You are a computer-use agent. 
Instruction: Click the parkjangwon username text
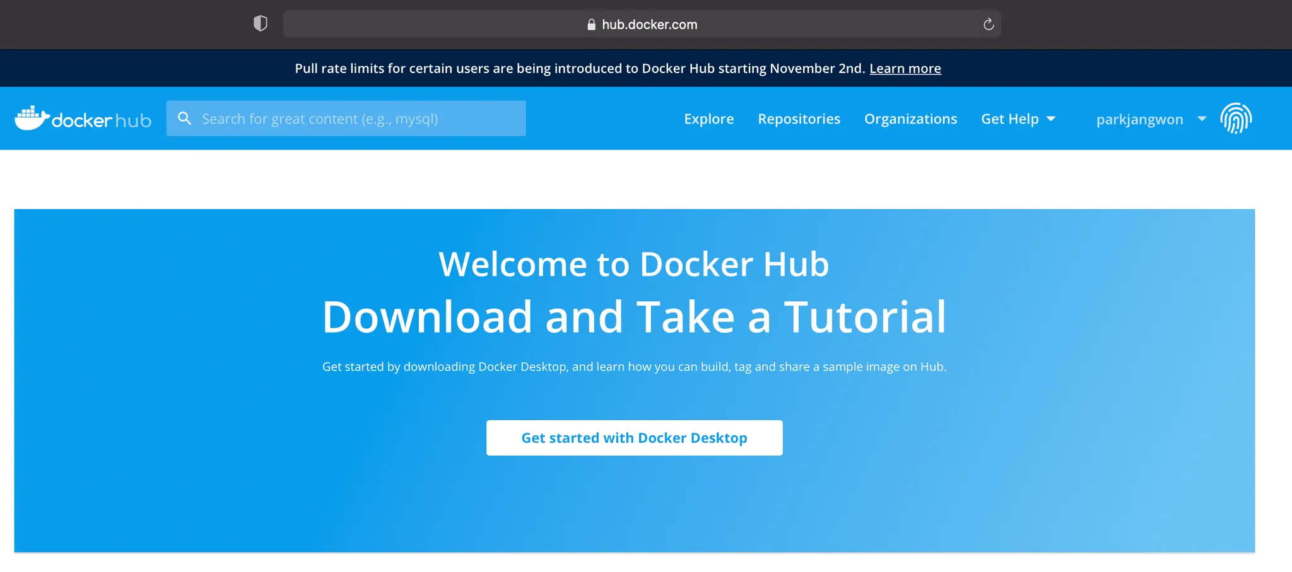coord(1140,120)
